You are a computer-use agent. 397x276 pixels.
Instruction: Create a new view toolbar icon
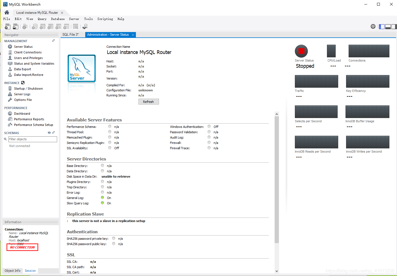(x=50, y=26)
